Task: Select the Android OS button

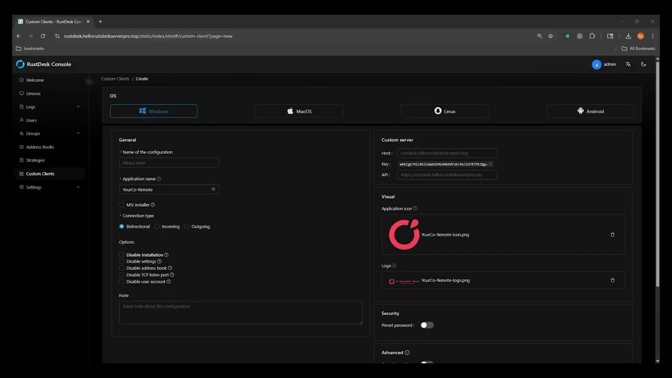Action: click(x=590, y=111)
